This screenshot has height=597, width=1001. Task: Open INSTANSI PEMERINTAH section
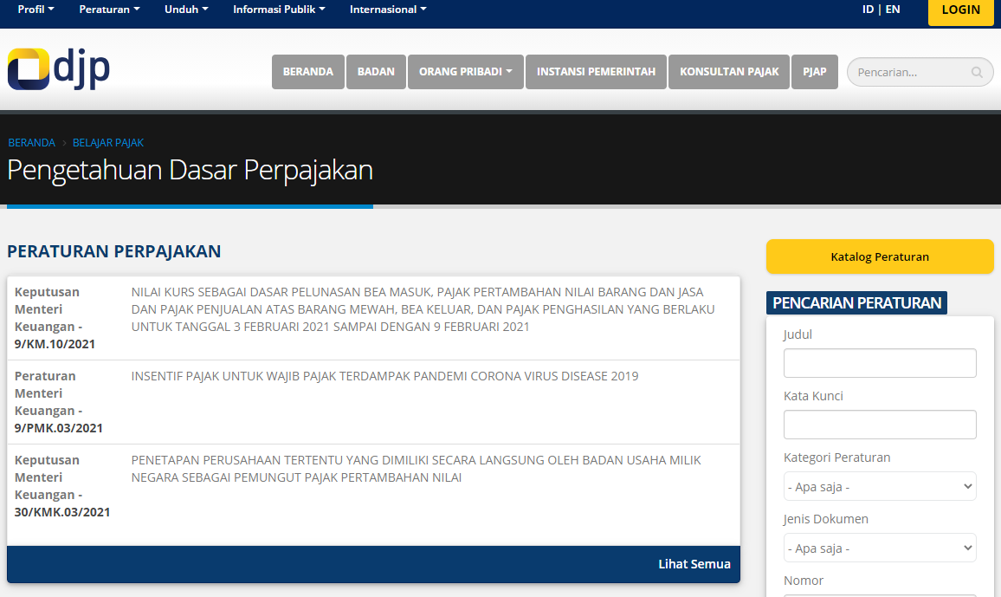[x=596, y=72]
